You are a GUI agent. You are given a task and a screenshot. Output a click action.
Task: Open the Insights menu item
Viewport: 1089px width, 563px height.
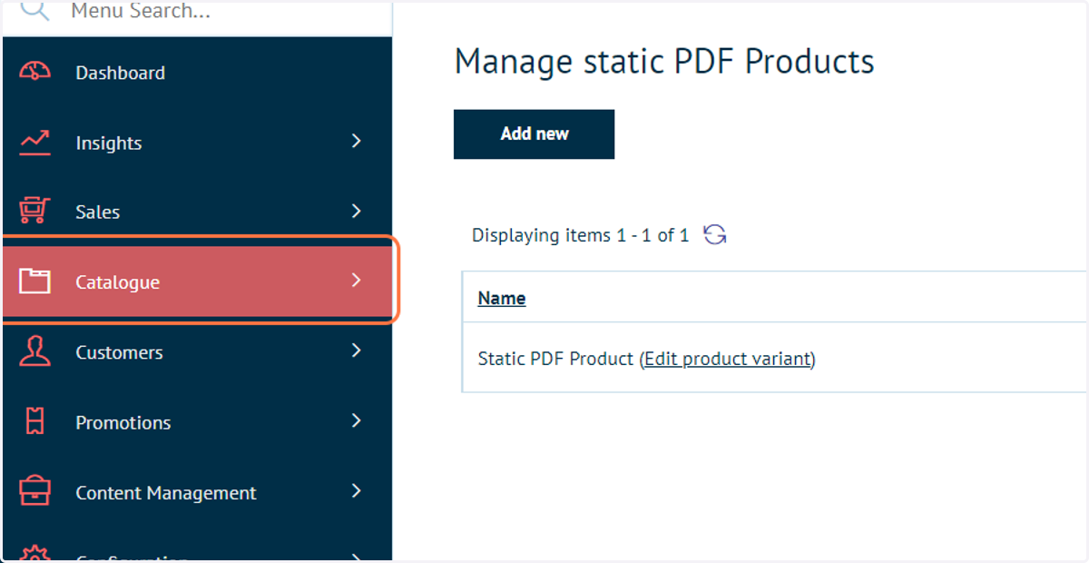point(197,143)
